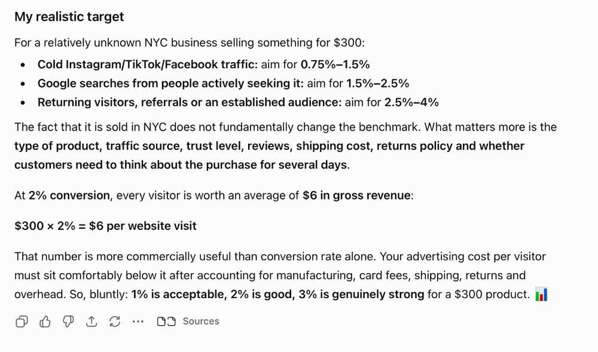Screen dimensions: 598x352
Task: Click the bold '2% conversion' text
Action: (69, 196)
